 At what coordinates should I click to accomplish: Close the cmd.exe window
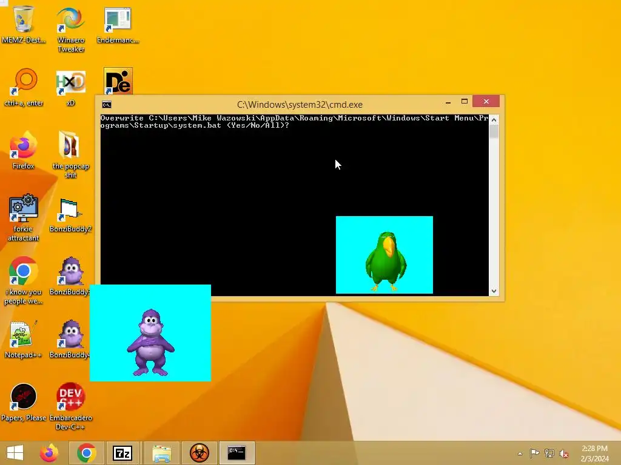click(486, 102)
